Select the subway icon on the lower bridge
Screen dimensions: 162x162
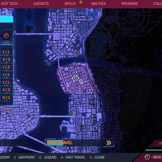(x=71, y=113)
